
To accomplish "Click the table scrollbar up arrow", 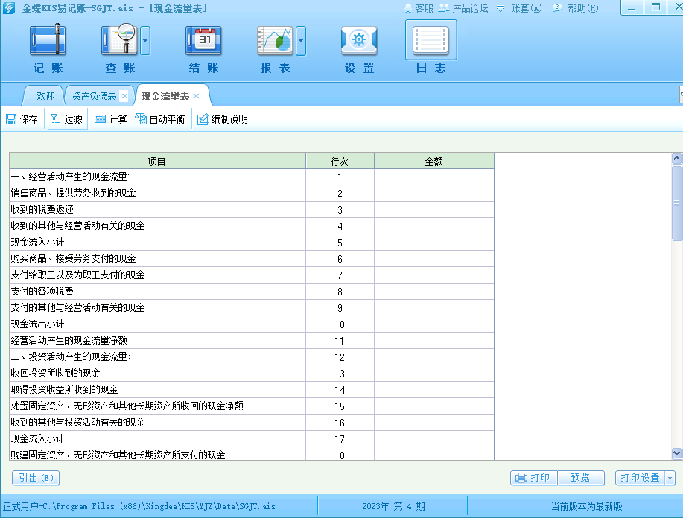I will click(676, 159).
